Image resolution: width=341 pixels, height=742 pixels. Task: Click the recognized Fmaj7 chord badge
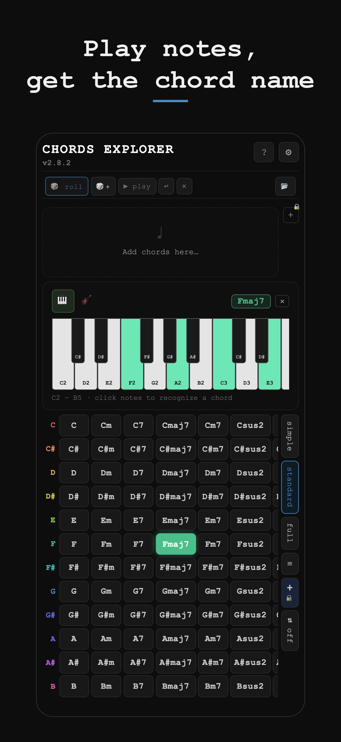tap(251, 301)
